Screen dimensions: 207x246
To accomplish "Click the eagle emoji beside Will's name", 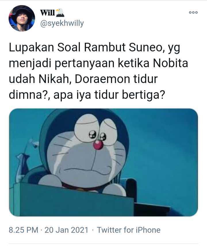I will (x=60, y=13).
